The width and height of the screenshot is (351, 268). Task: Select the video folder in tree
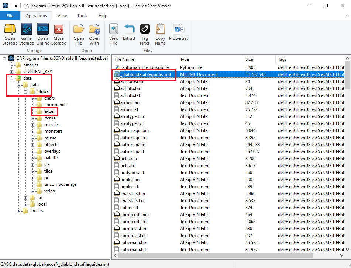click(x=49, y=191)
